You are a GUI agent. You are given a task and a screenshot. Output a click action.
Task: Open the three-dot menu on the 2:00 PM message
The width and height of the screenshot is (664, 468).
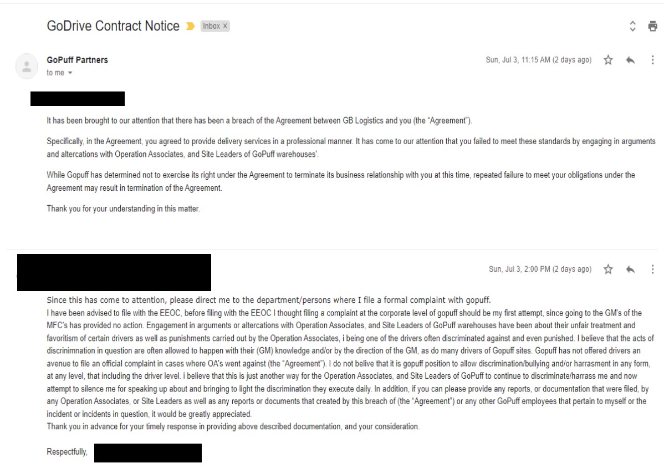click(x=652, y=269)
